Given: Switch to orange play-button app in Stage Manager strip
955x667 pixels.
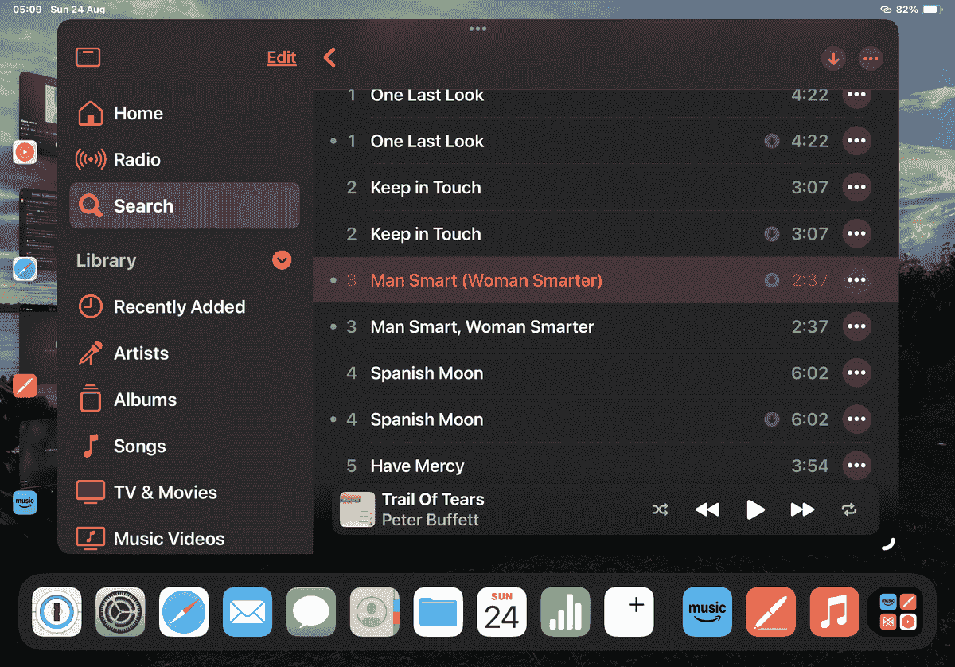Looking at the screenshot, I should (25, 151).
